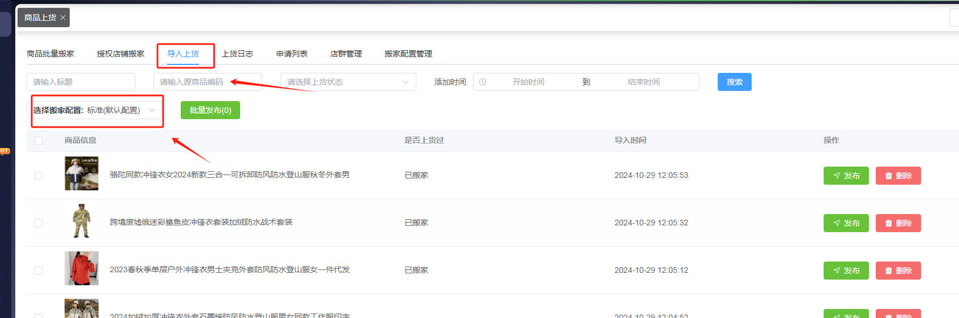The image size is (959, 318).
Task: Click the 发布 button for the first product
Action: pos(846,176)
